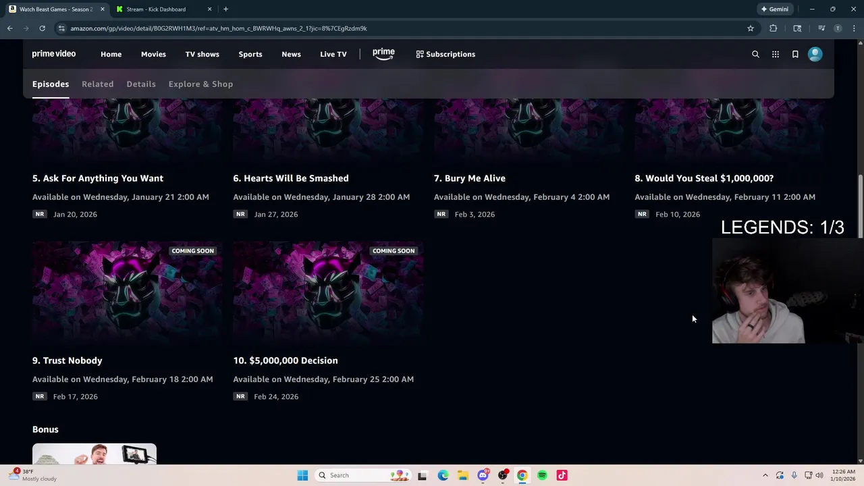Viewport: 864px width, 486px height.
Task: Open OBS Studio from taskbar
Action: [502, 475]
